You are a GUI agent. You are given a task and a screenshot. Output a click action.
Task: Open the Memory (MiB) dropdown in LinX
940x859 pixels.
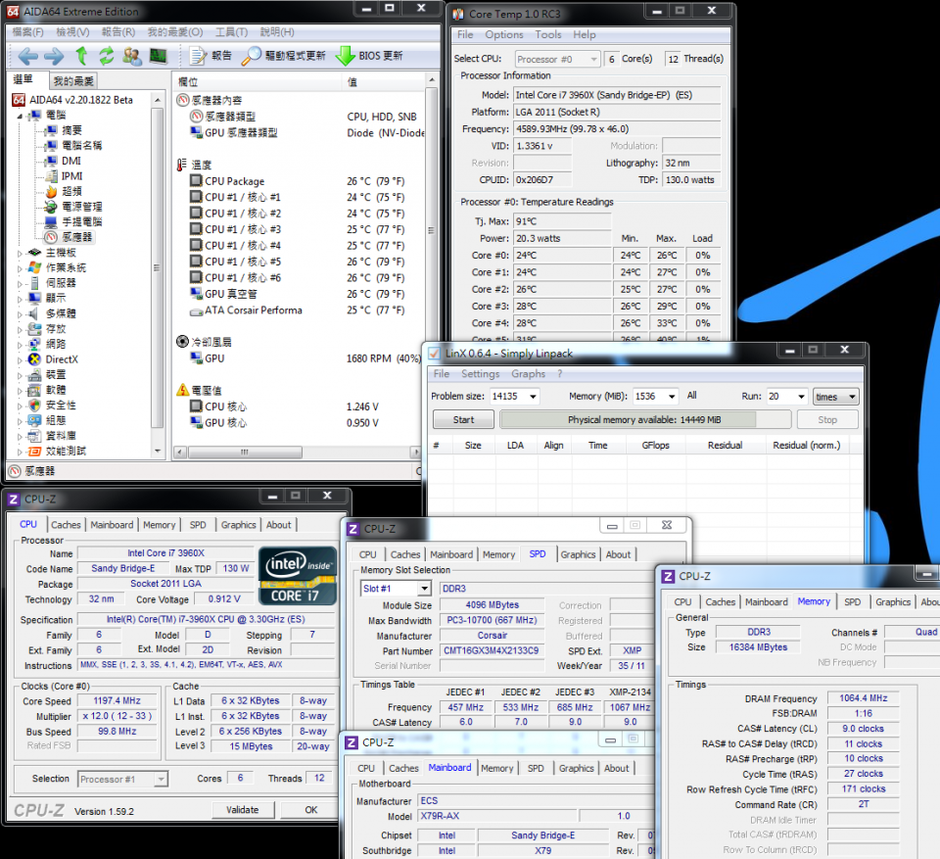[670, 397]
